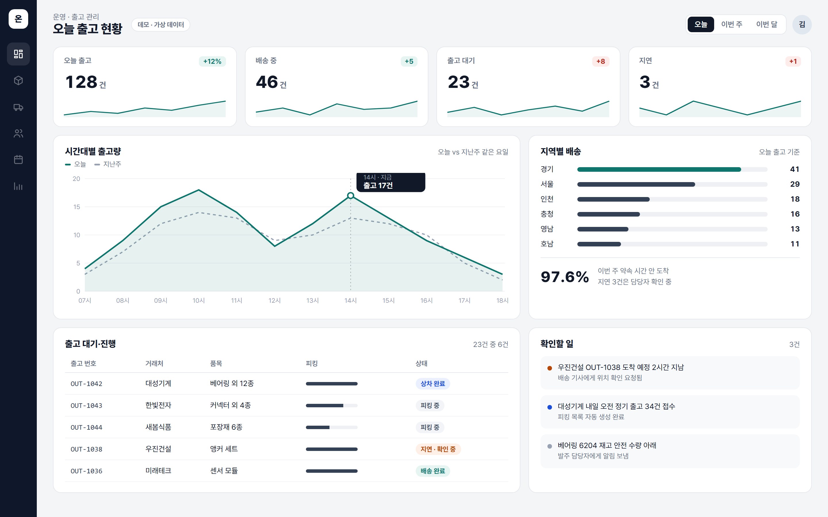Toggle the 오늘 series in chart legend
Viewport: 828px width, 517px height.
(75, 164)
